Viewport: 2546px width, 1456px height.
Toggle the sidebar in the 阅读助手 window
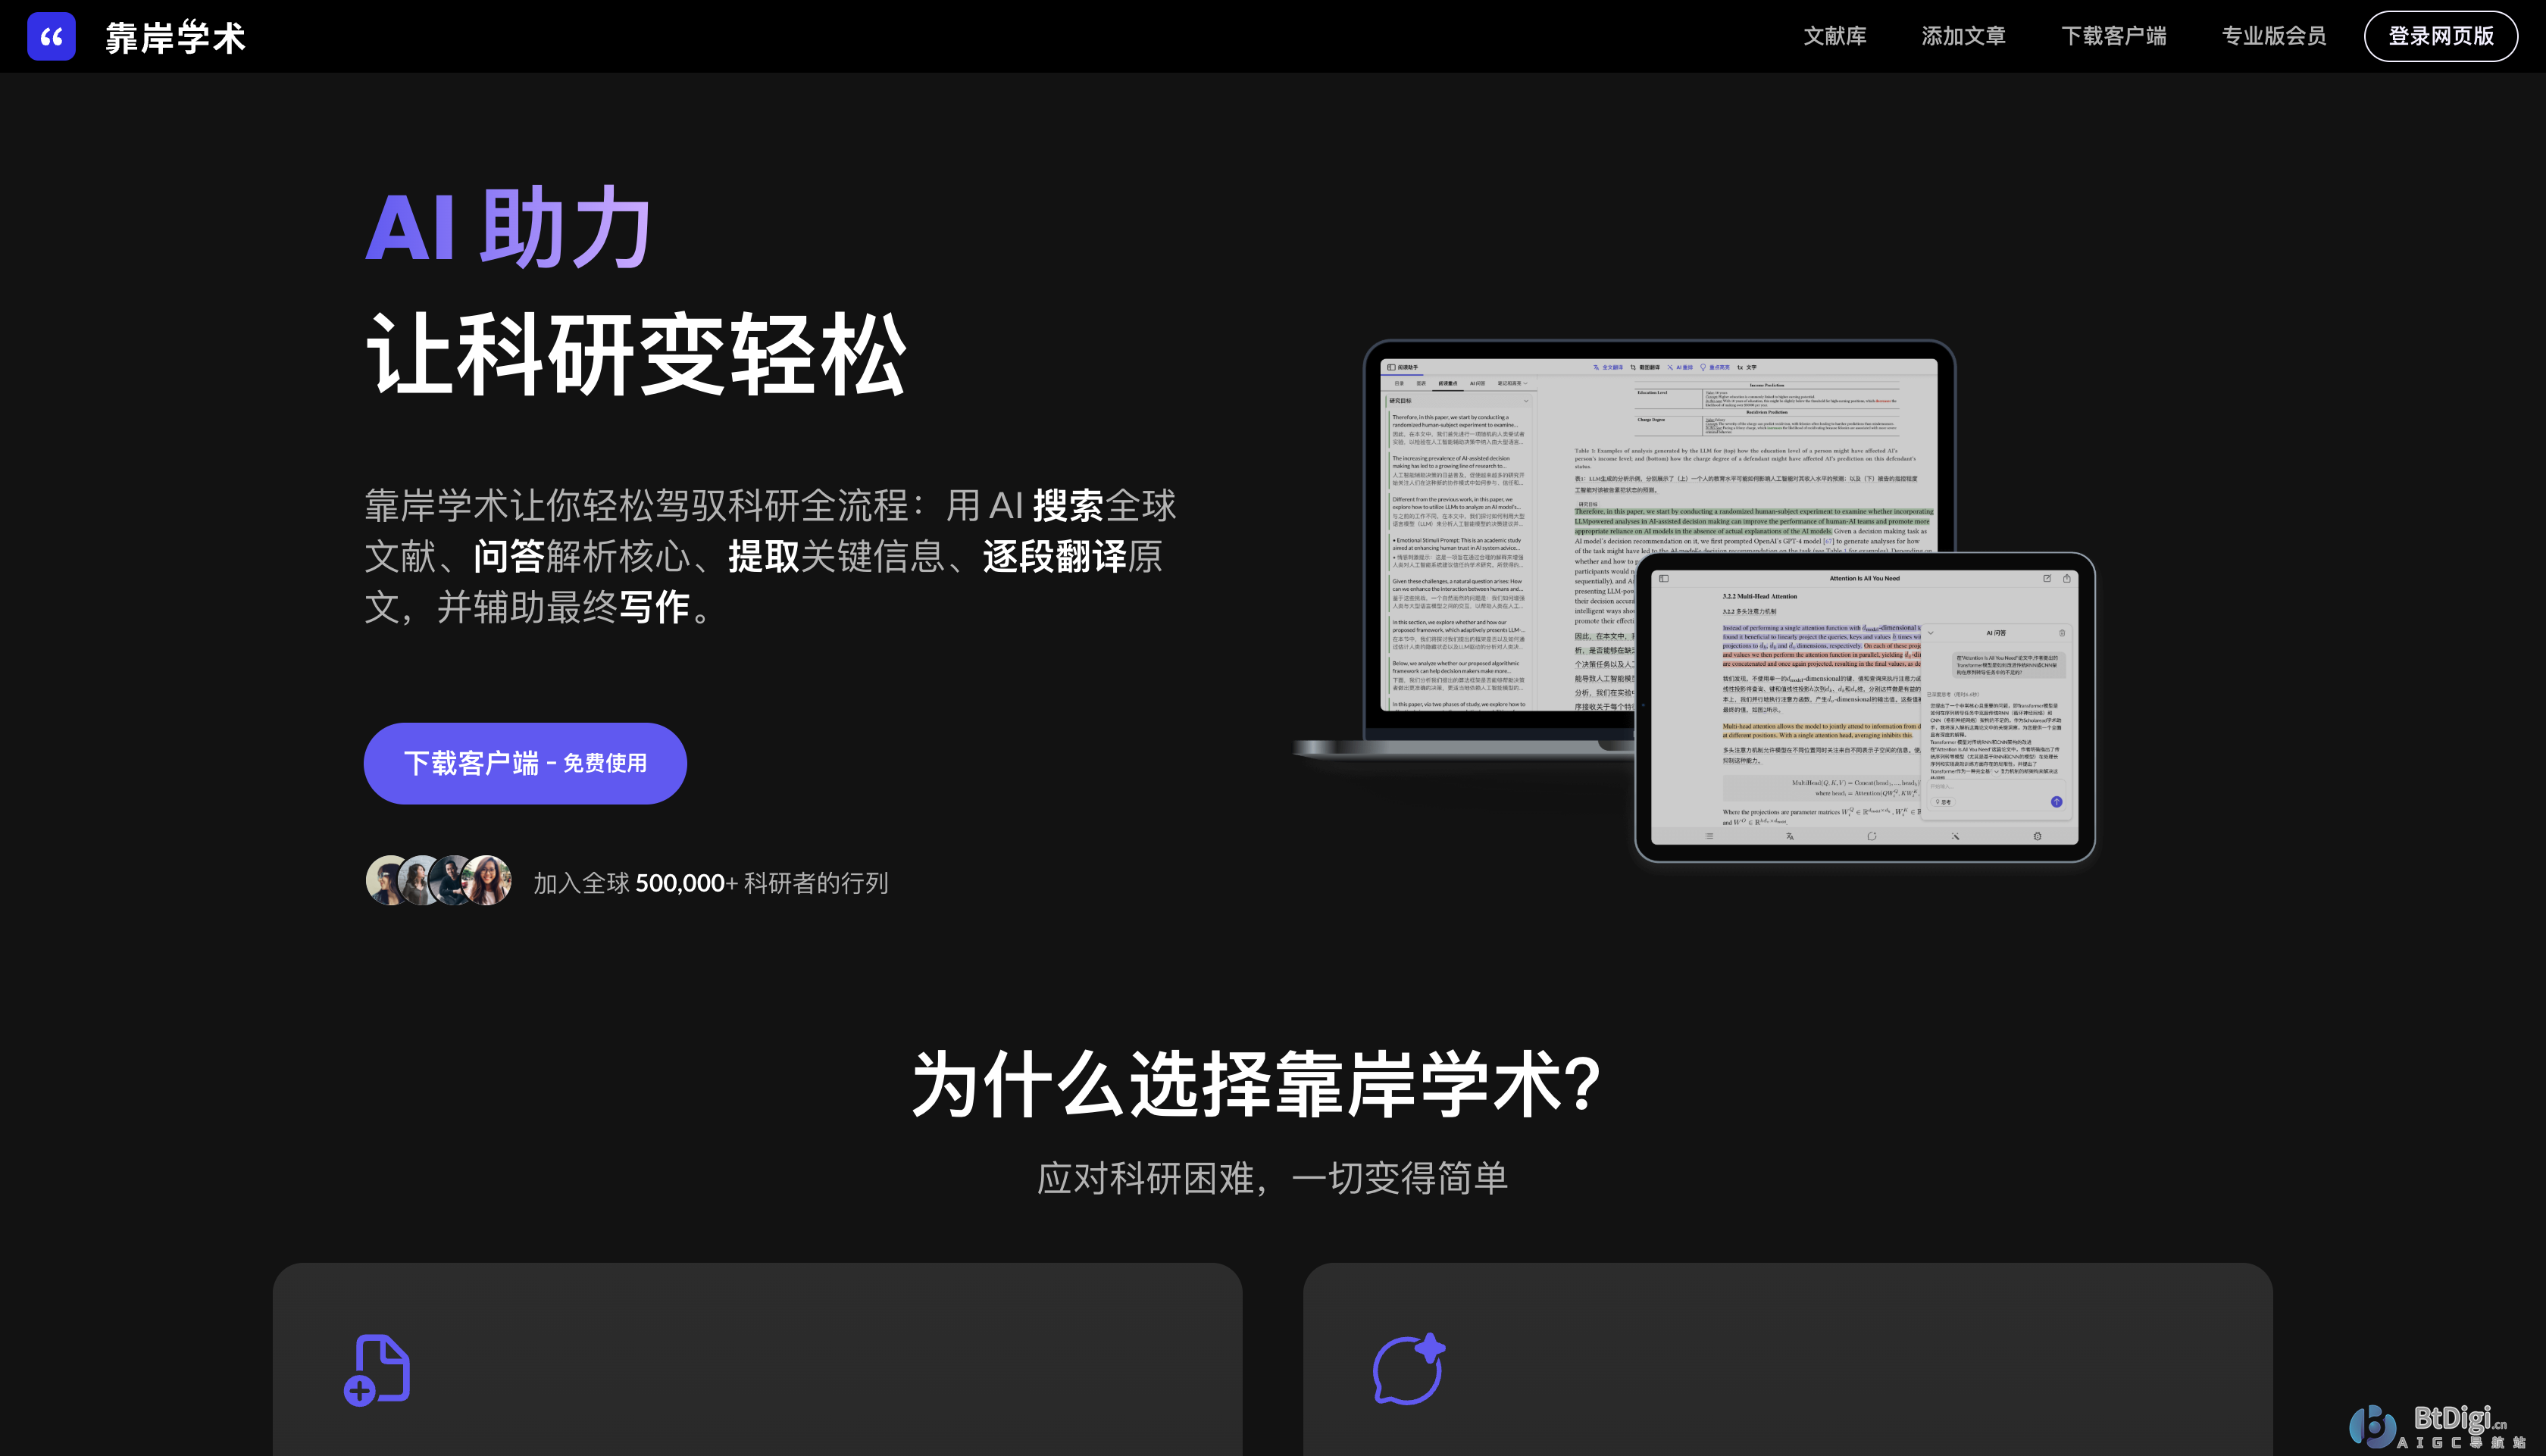pyautogui.click(x=1392, y=368)
